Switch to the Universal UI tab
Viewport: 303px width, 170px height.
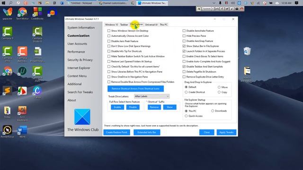tap(151, 25)
